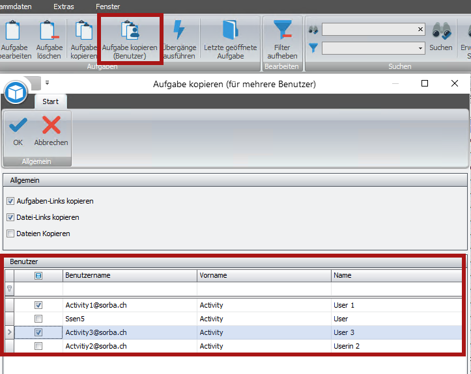Open the Fenster menu
Viewport: 471px width, 374px height.
108,7
